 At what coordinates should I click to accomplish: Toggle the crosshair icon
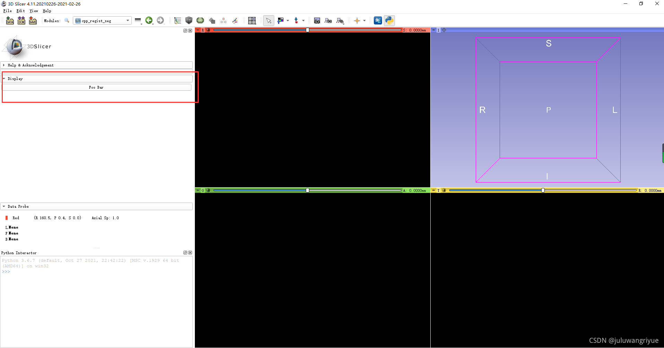click(x=357, y=20)
